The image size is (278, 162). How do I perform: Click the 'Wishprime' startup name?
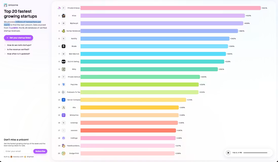(74, 115)
